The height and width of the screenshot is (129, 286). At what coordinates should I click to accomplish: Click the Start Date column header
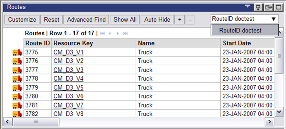237,43
